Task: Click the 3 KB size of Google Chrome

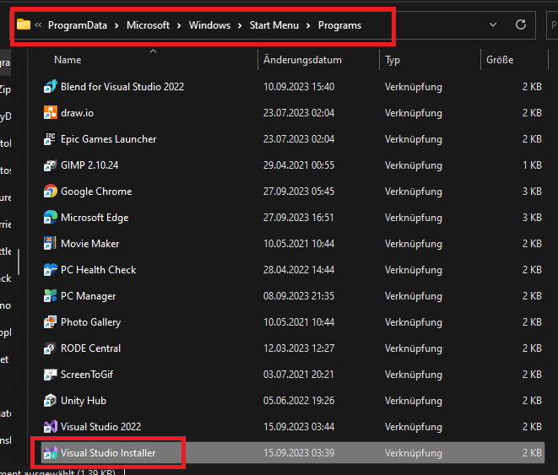Action: [x=532, y=192]
